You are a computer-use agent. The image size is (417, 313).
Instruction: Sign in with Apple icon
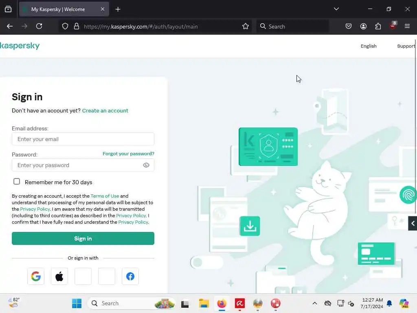pyautogui.click(x=59, y=276)
